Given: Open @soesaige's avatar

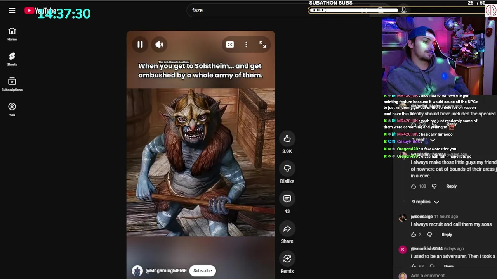Looking at the screenshot, I should click(x=403, y=217).
